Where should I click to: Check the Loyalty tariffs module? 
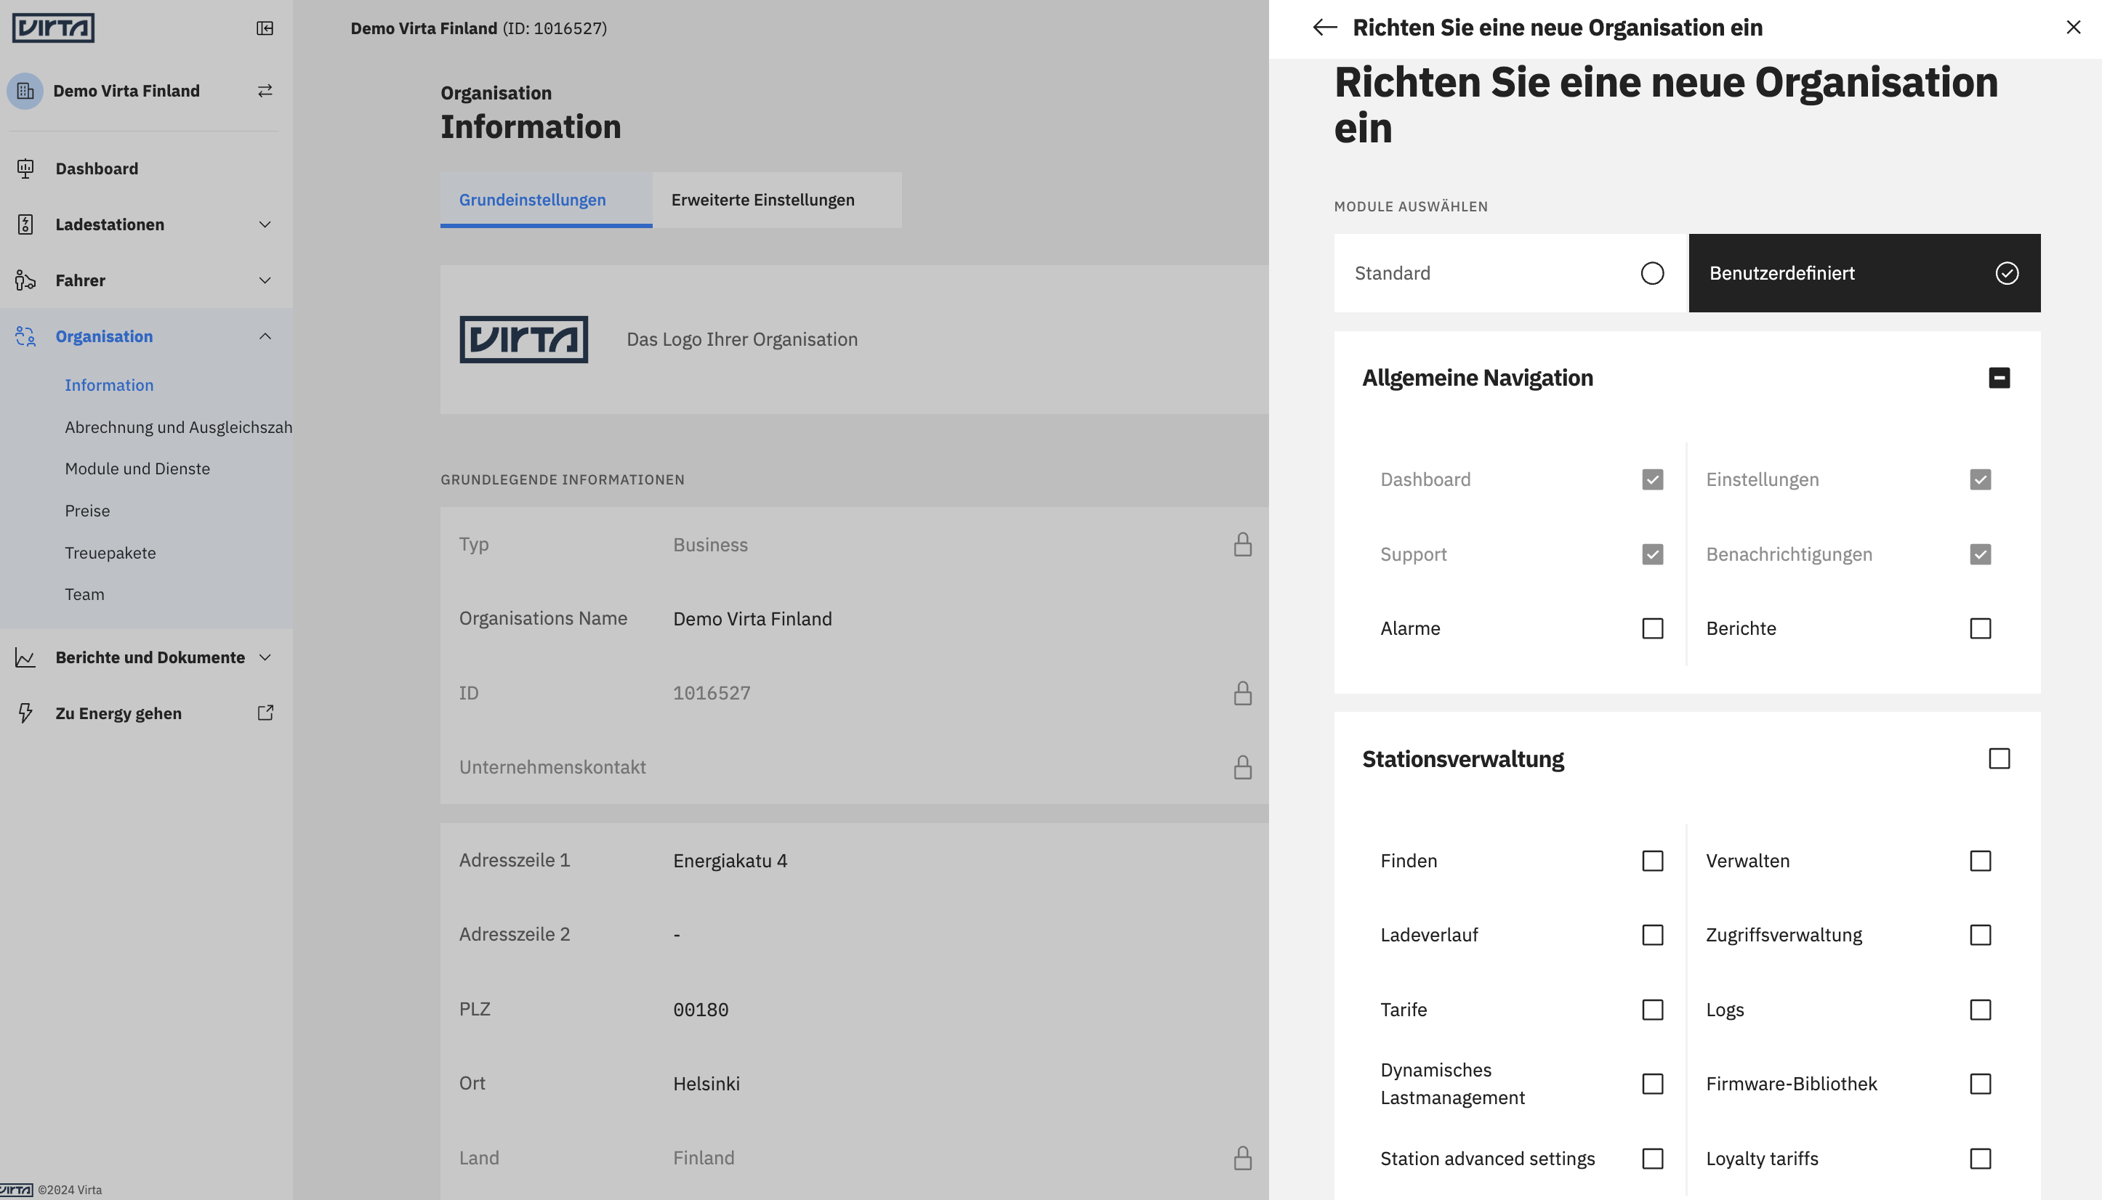click(x=1980, y=1159)
